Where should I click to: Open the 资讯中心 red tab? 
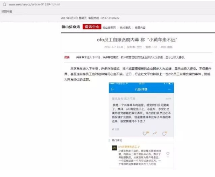pos(92,27)
